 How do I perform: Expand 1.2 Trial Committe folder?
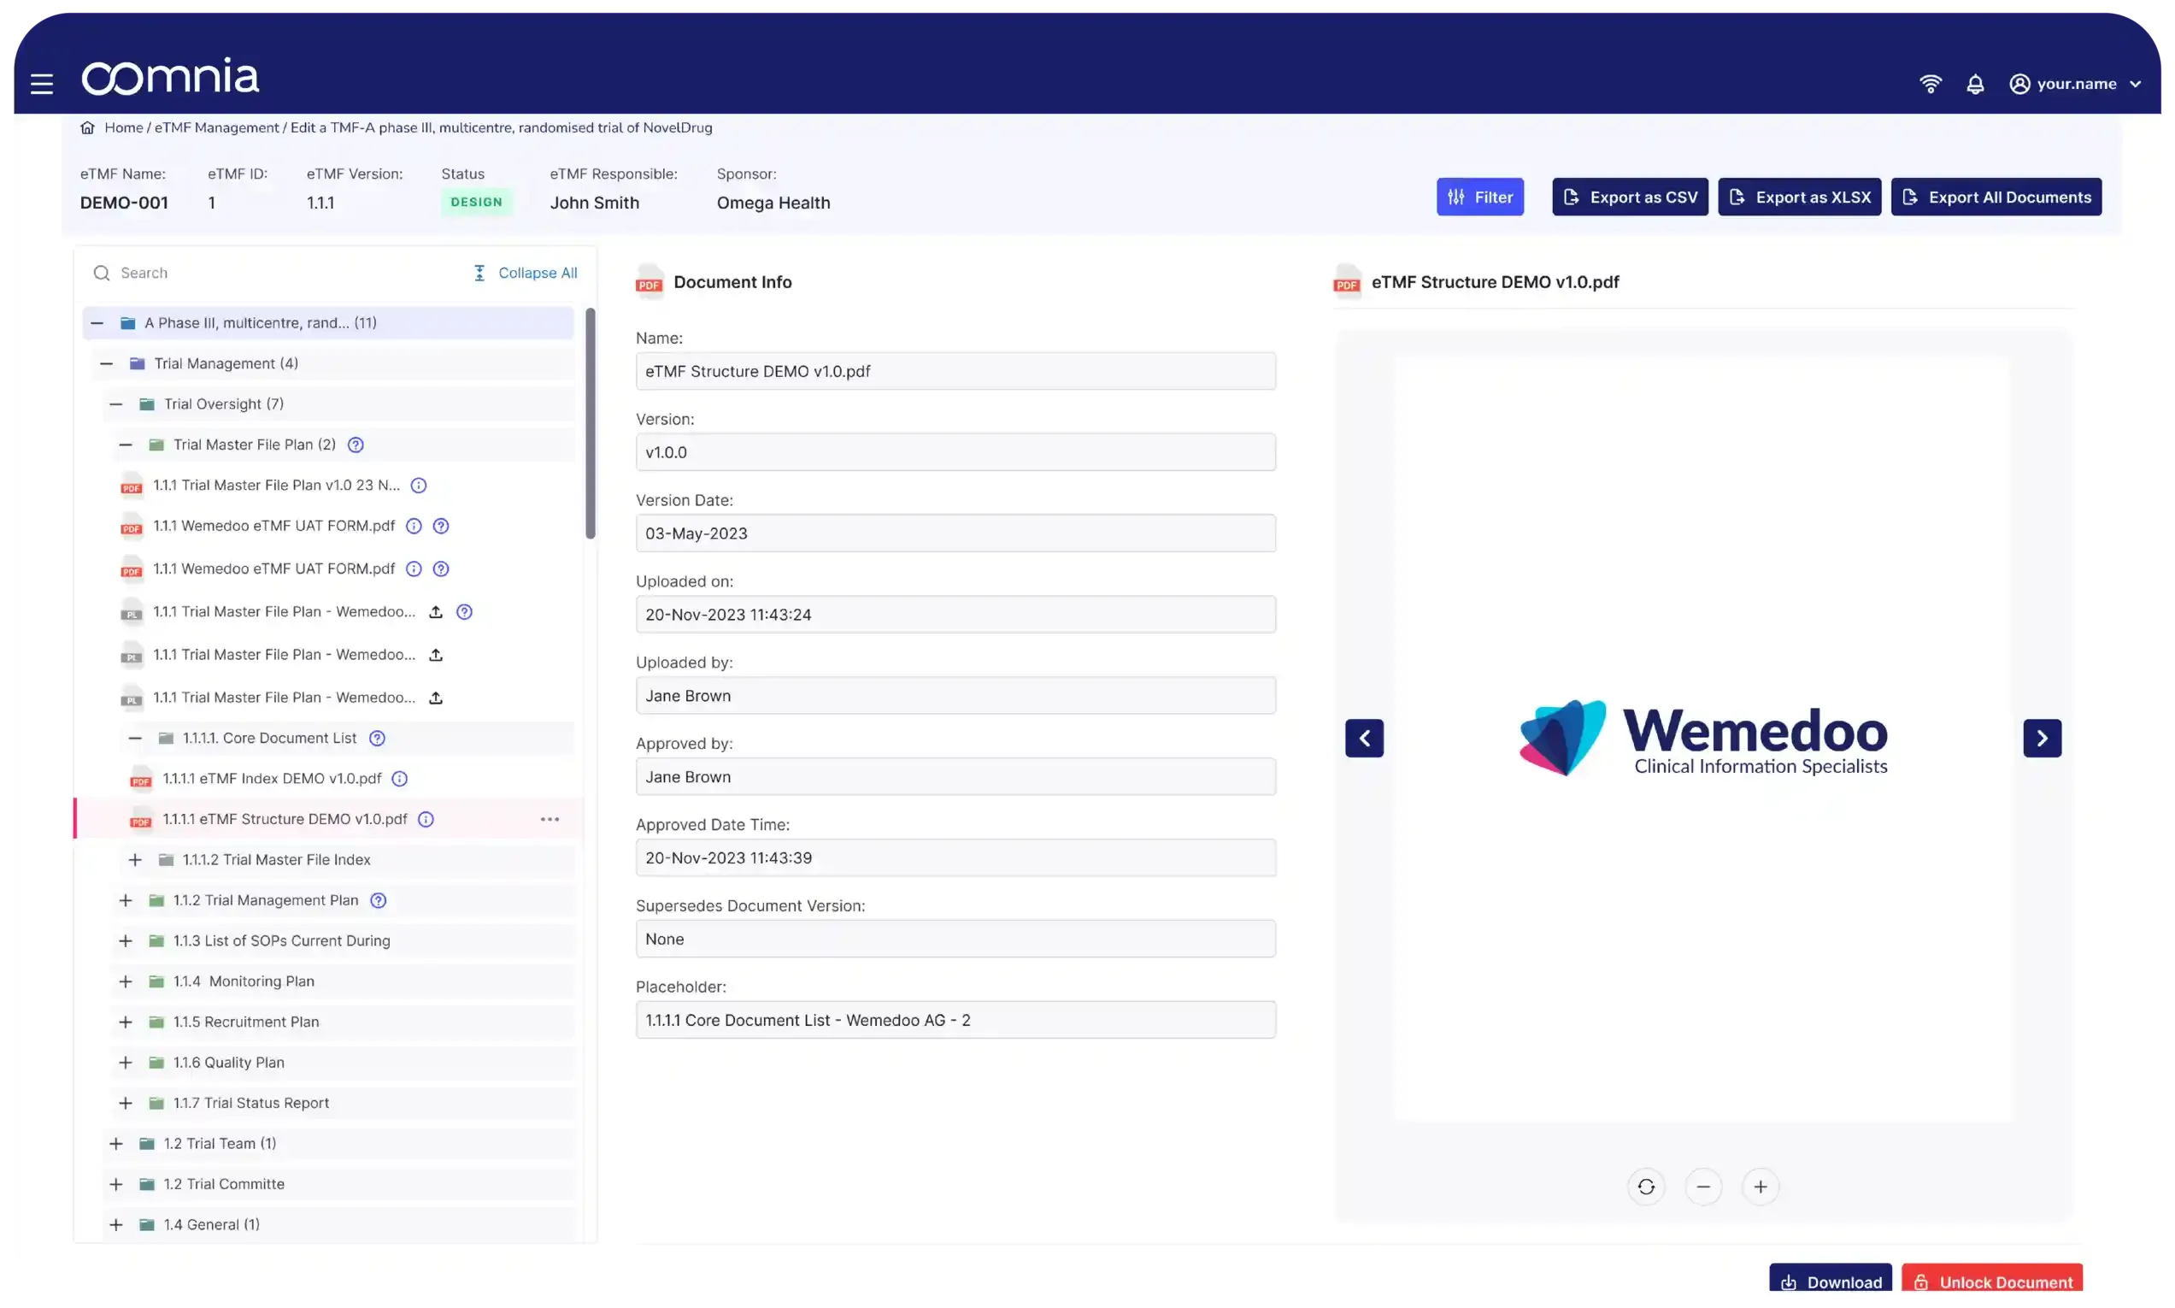(116, 1185)
